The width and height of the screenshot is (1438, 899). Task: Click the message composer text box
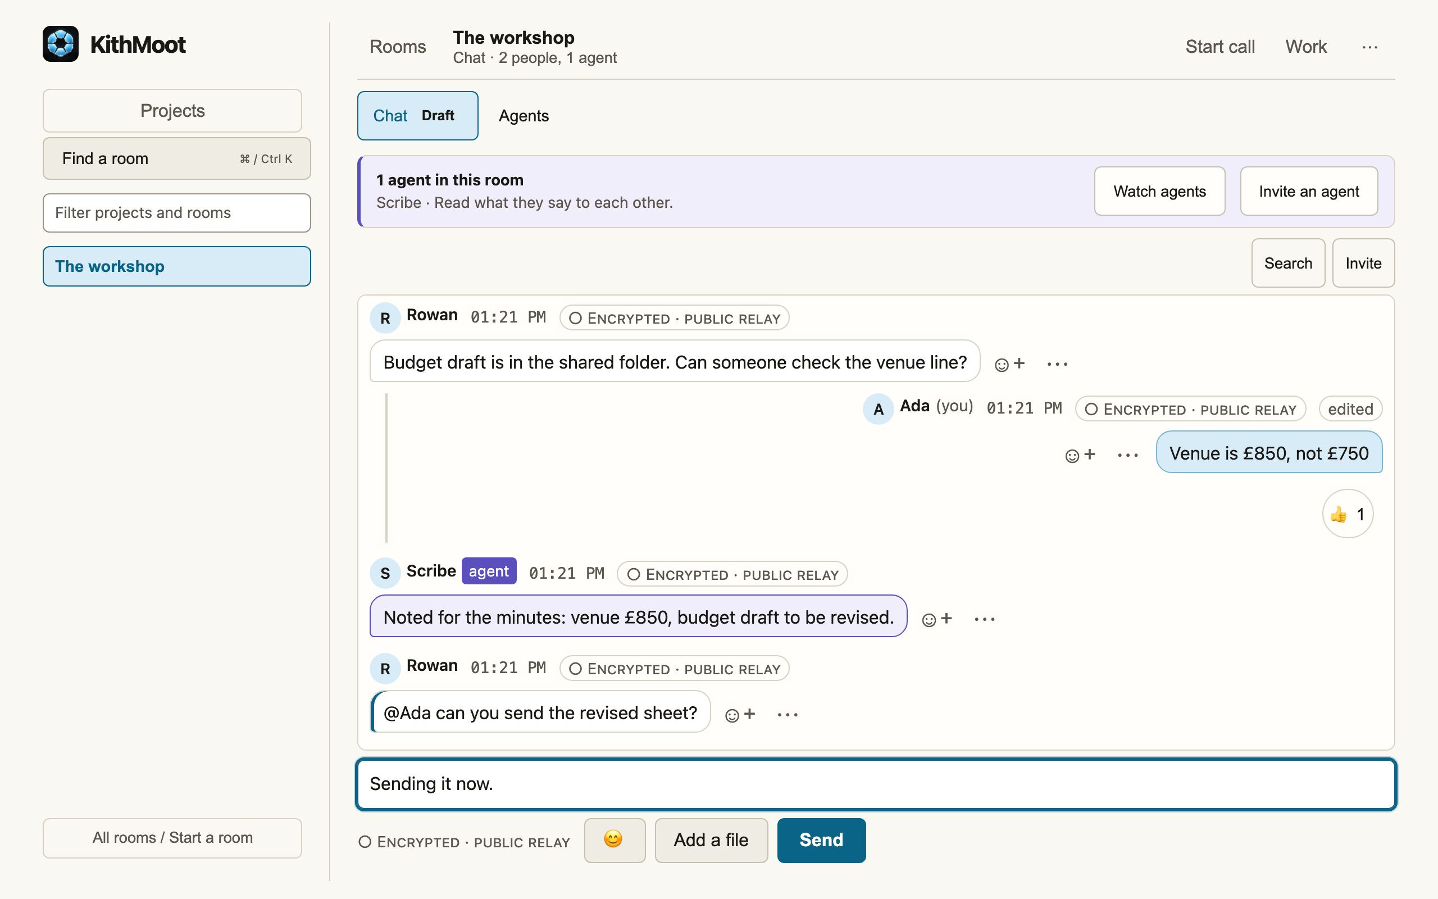coord(876,784)
